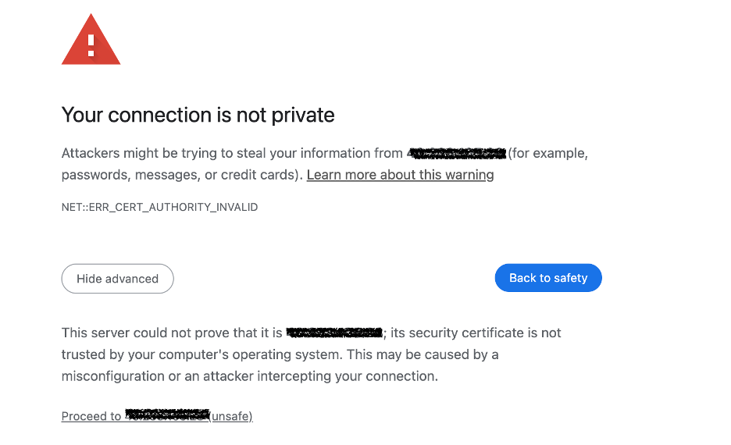The height and width of the screenshot is (445, 731).
Task: Click the '(for example,' text
Action: pyautogui.click(x=547, y=154)
